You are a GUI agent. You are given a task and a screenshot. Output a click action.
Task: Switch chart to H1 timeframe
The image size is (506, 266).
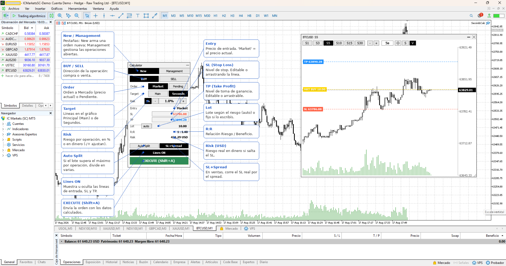tap(215, 16)
